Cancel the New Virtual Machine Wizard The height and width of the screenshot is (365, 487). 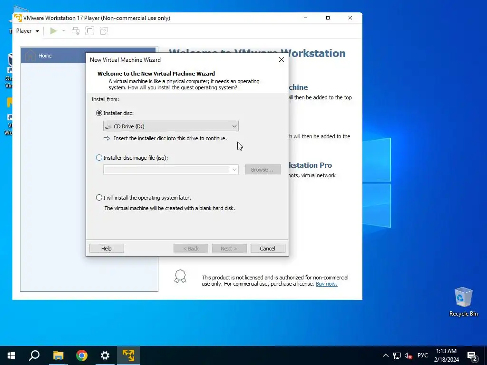(x=268, y=248)
